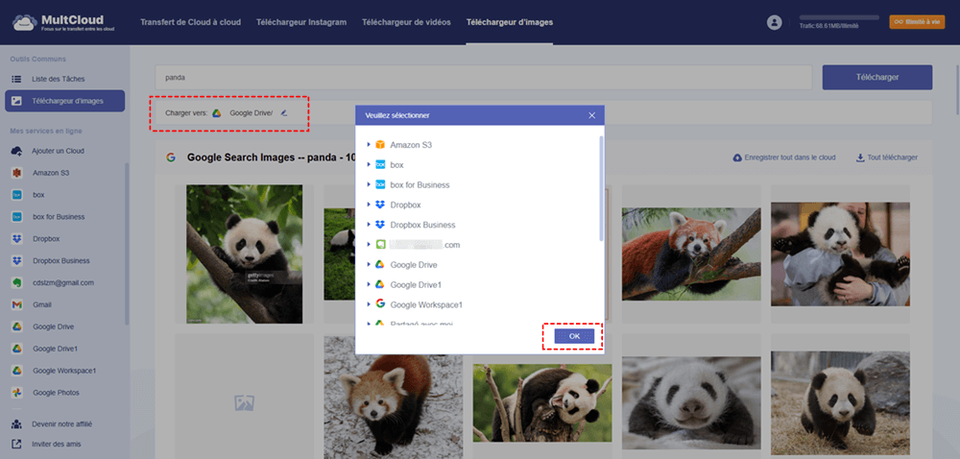This screenshot has width=960, height=459.
Task: Open the Transfert de Cloud à cloud tab
Action: click(x=190, y=22)
